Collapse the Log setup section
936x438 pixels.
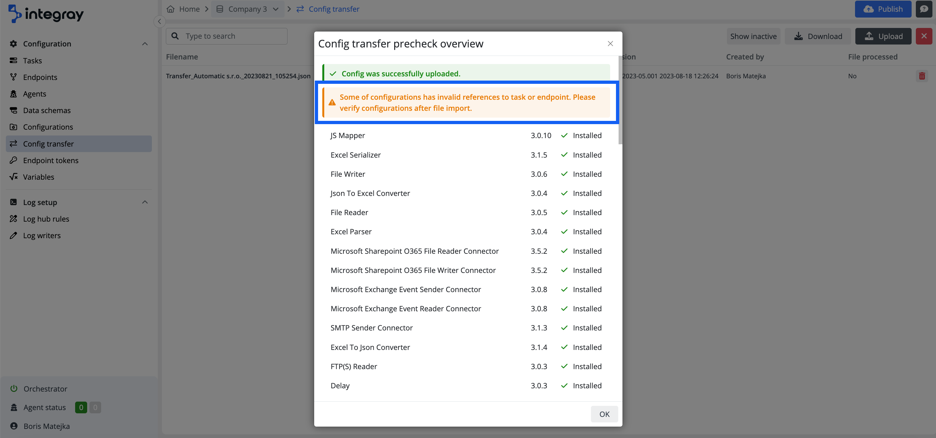pyautogui.click(x=145, y=202)
